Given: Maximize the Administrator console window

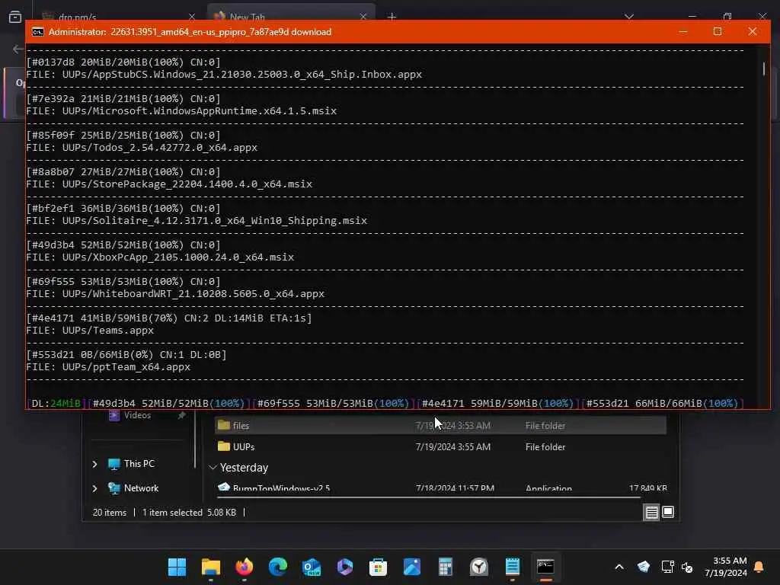Looking at the screenshot, I should pos(718,31).
